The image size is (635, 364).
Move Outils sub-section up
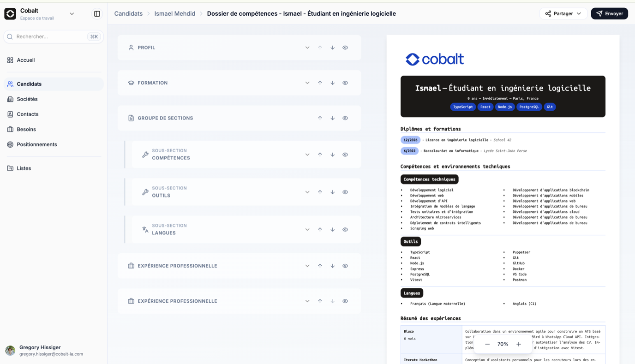(x=320, y=192)
